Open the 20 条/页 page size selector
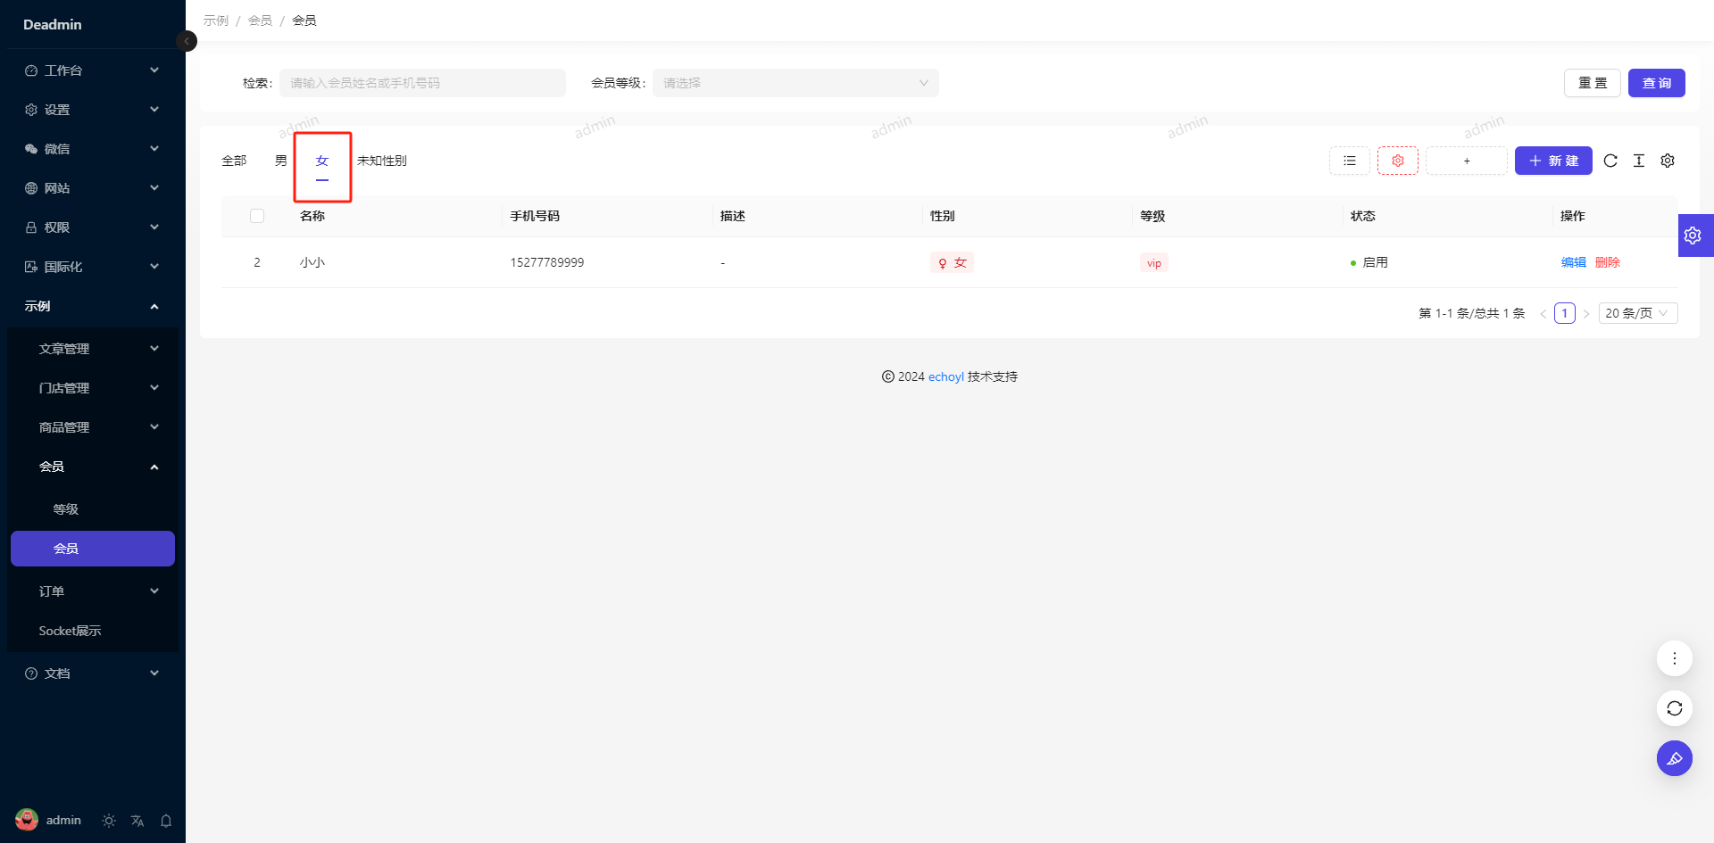Viewport: 1714px width, 843px height. [1637, 313]
